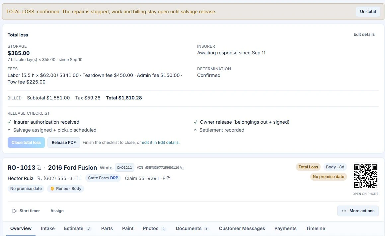Open the Timeline tab
The width and height of the screenshot is (385, 236).
point(316,228)
